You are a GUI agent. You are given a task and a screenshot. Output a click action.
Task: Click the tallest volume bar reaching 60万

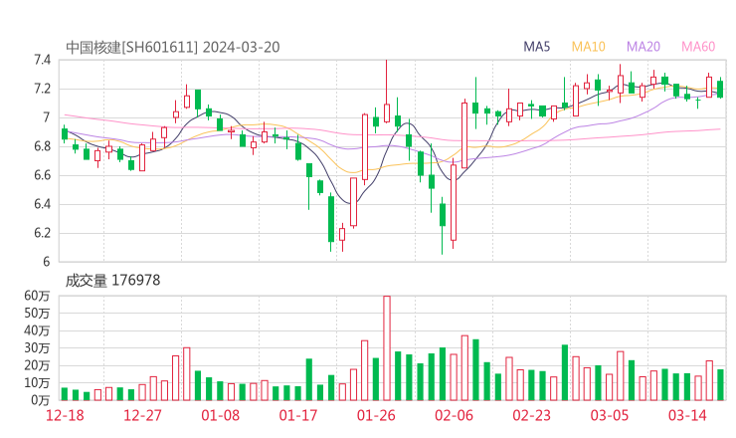[x=387, y=348]
